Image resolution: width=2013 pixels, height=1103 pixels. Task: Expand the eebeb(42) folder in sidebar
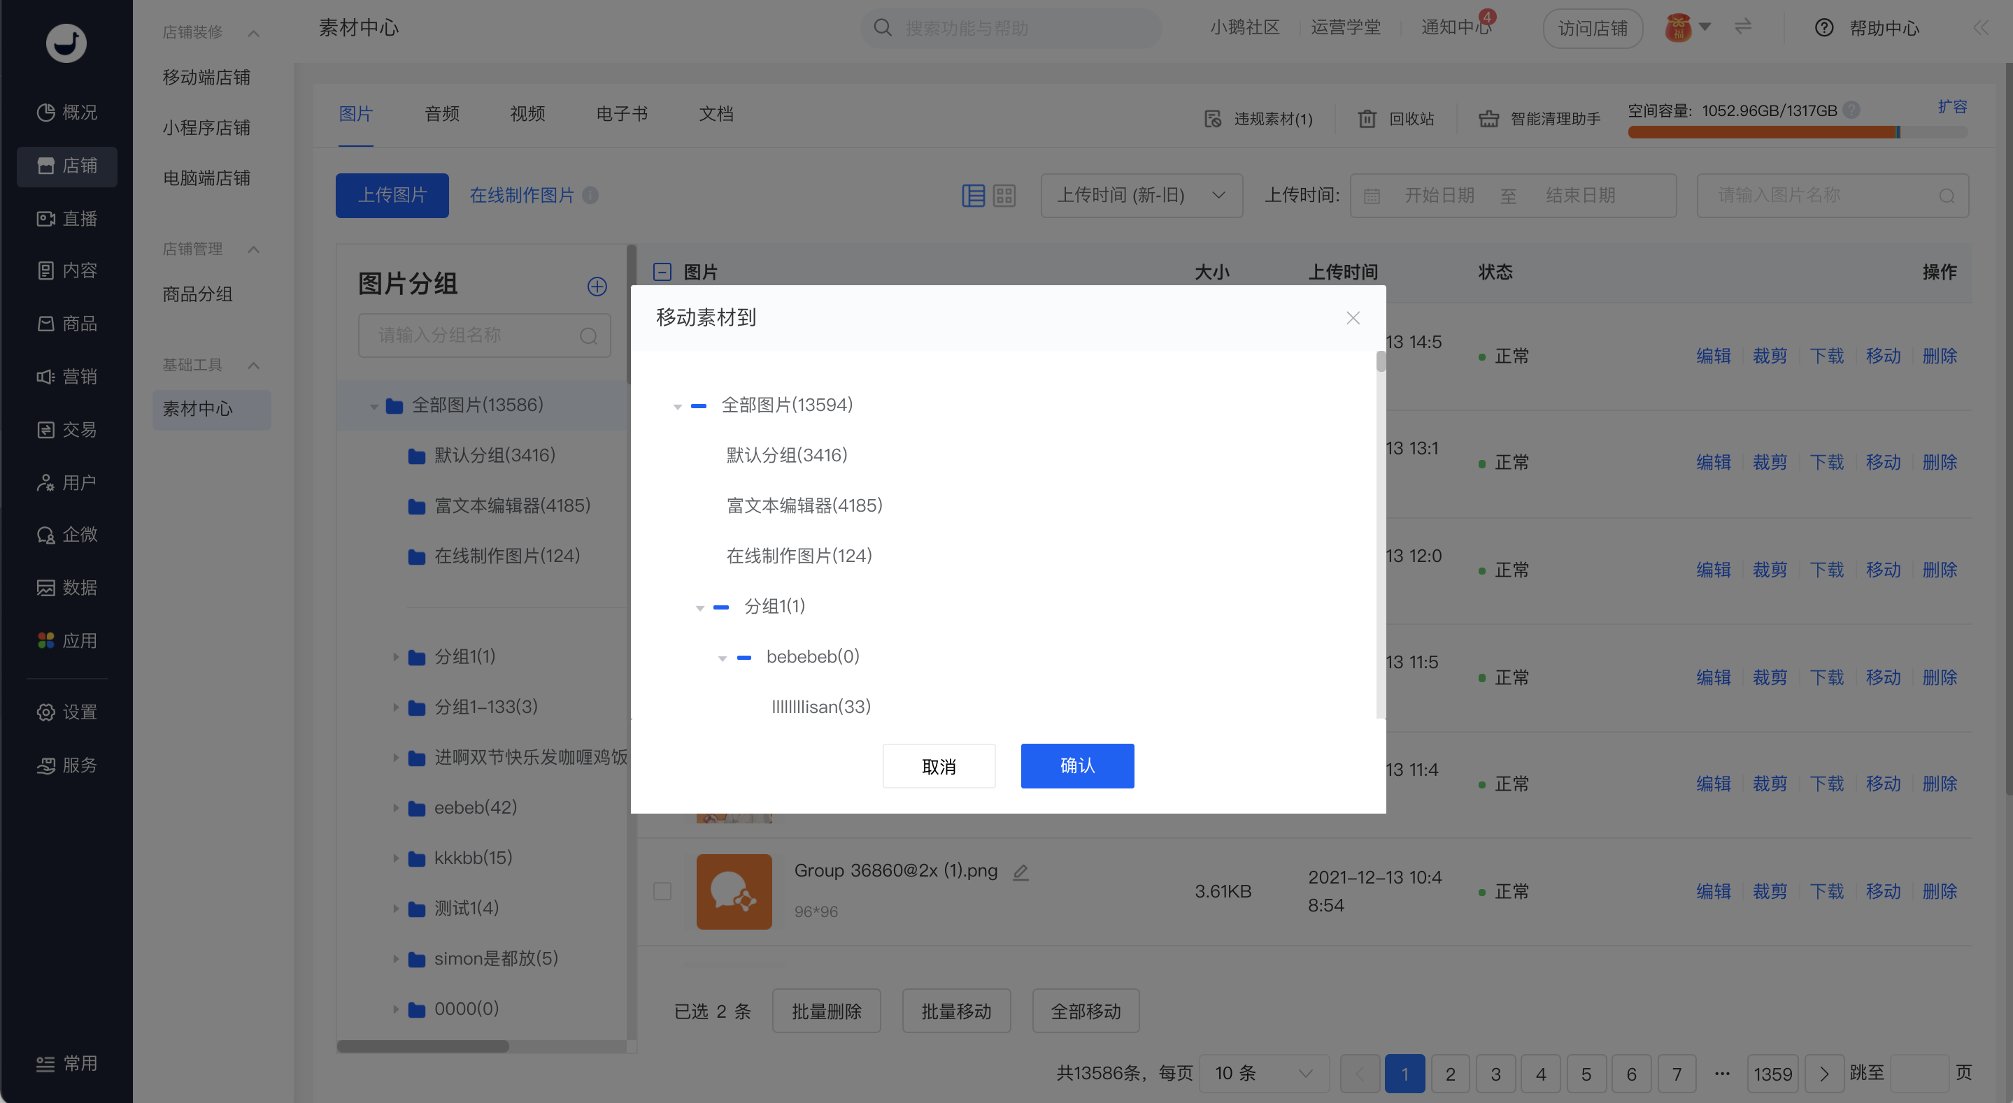pyautogui.click(x=395, y=808)
